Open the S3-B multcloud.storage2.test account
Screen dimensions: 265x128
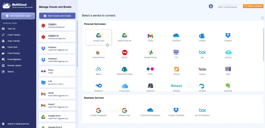pos(57,37)
